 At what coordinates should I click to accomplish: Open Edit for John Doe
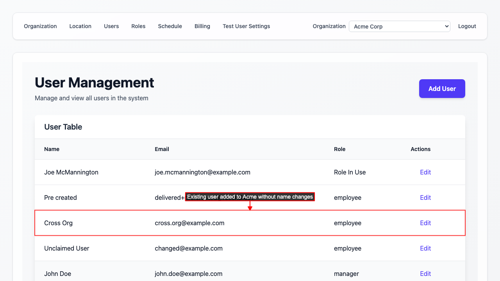(x=425, y=274)
